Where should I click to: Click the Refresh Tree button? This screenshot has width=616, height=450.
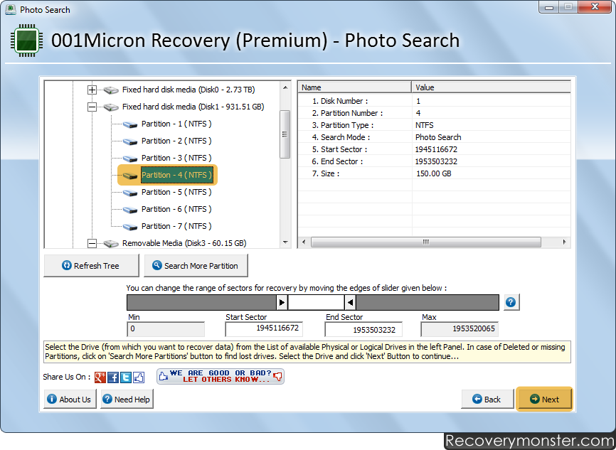[91, 265]
